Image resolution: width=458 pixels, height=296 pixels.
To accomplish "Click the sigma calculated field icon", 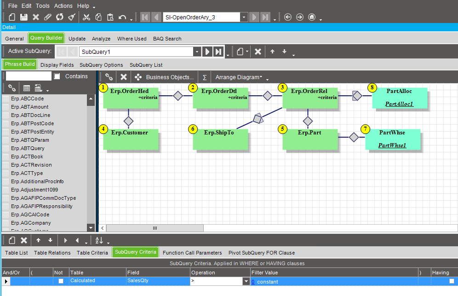I will point(205,77).
